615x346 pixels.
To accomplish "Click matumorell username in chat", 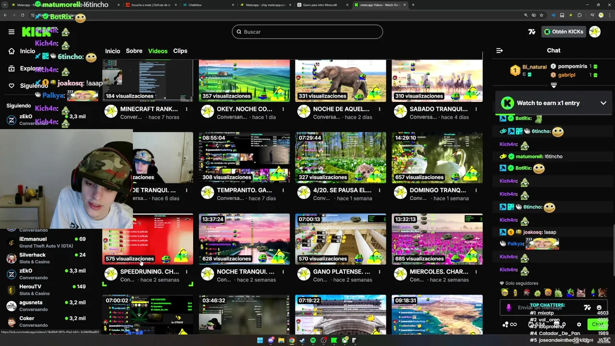I will click(x=529, y=157).
